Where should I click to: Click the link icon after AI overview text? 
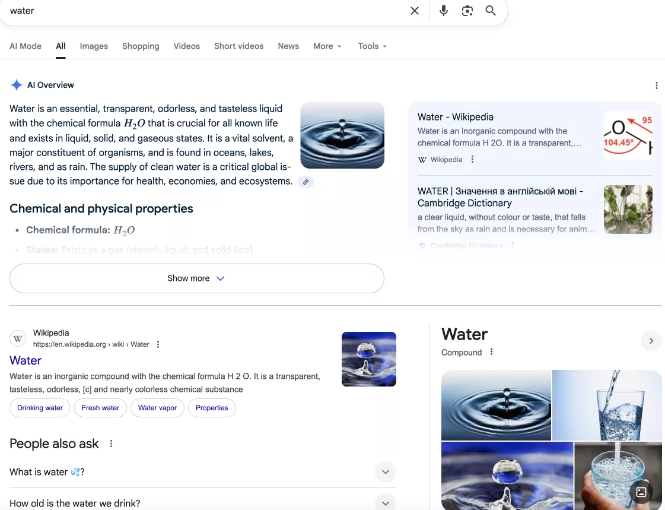pos(306,182)
